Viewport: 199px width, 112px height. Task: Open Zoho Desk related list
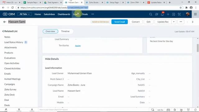tap(10, 95)
